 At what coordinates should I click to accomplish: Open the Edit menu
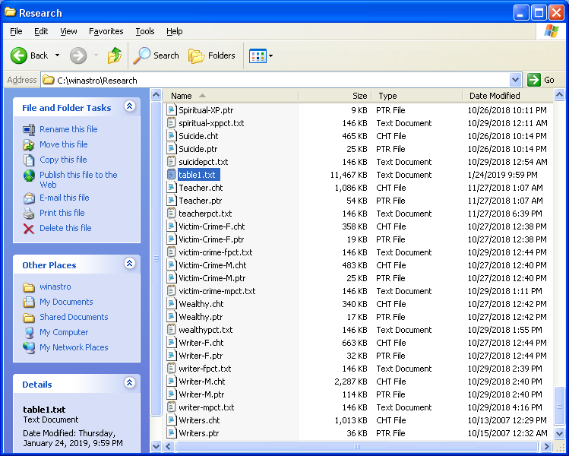pyautogui.click(x=41, y=32)
